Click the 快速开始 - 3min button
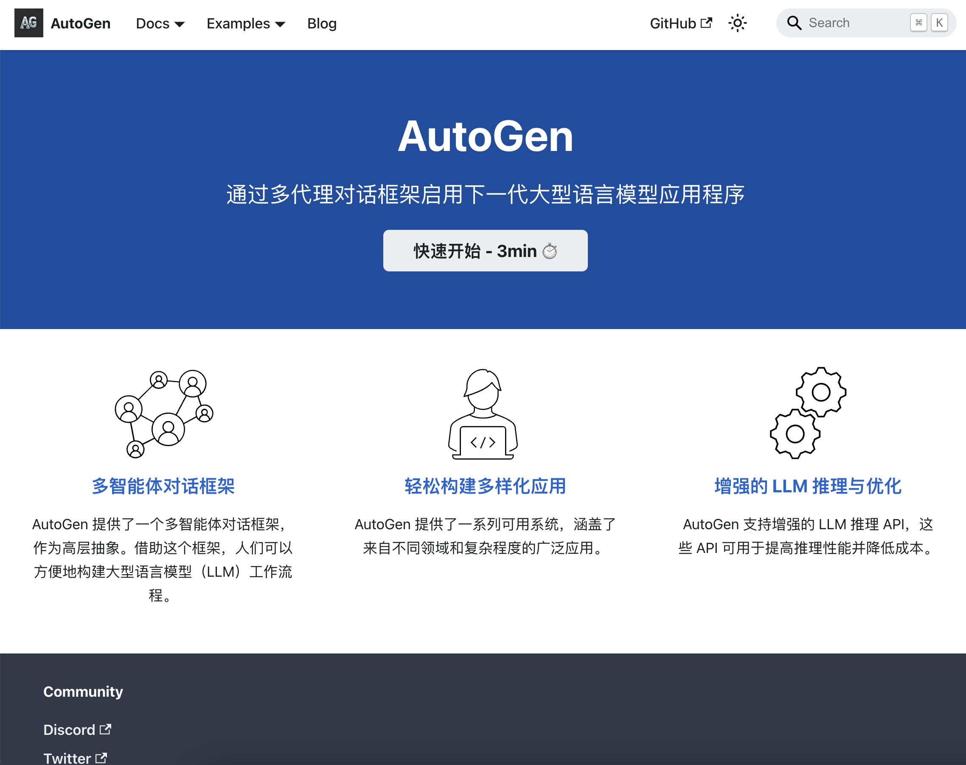This screenshot has height=765, width=966. click(484, 251)
